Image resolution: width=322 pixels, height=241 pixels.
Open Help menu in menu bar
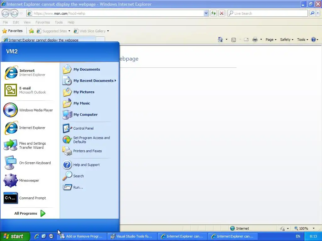[71, 22]
